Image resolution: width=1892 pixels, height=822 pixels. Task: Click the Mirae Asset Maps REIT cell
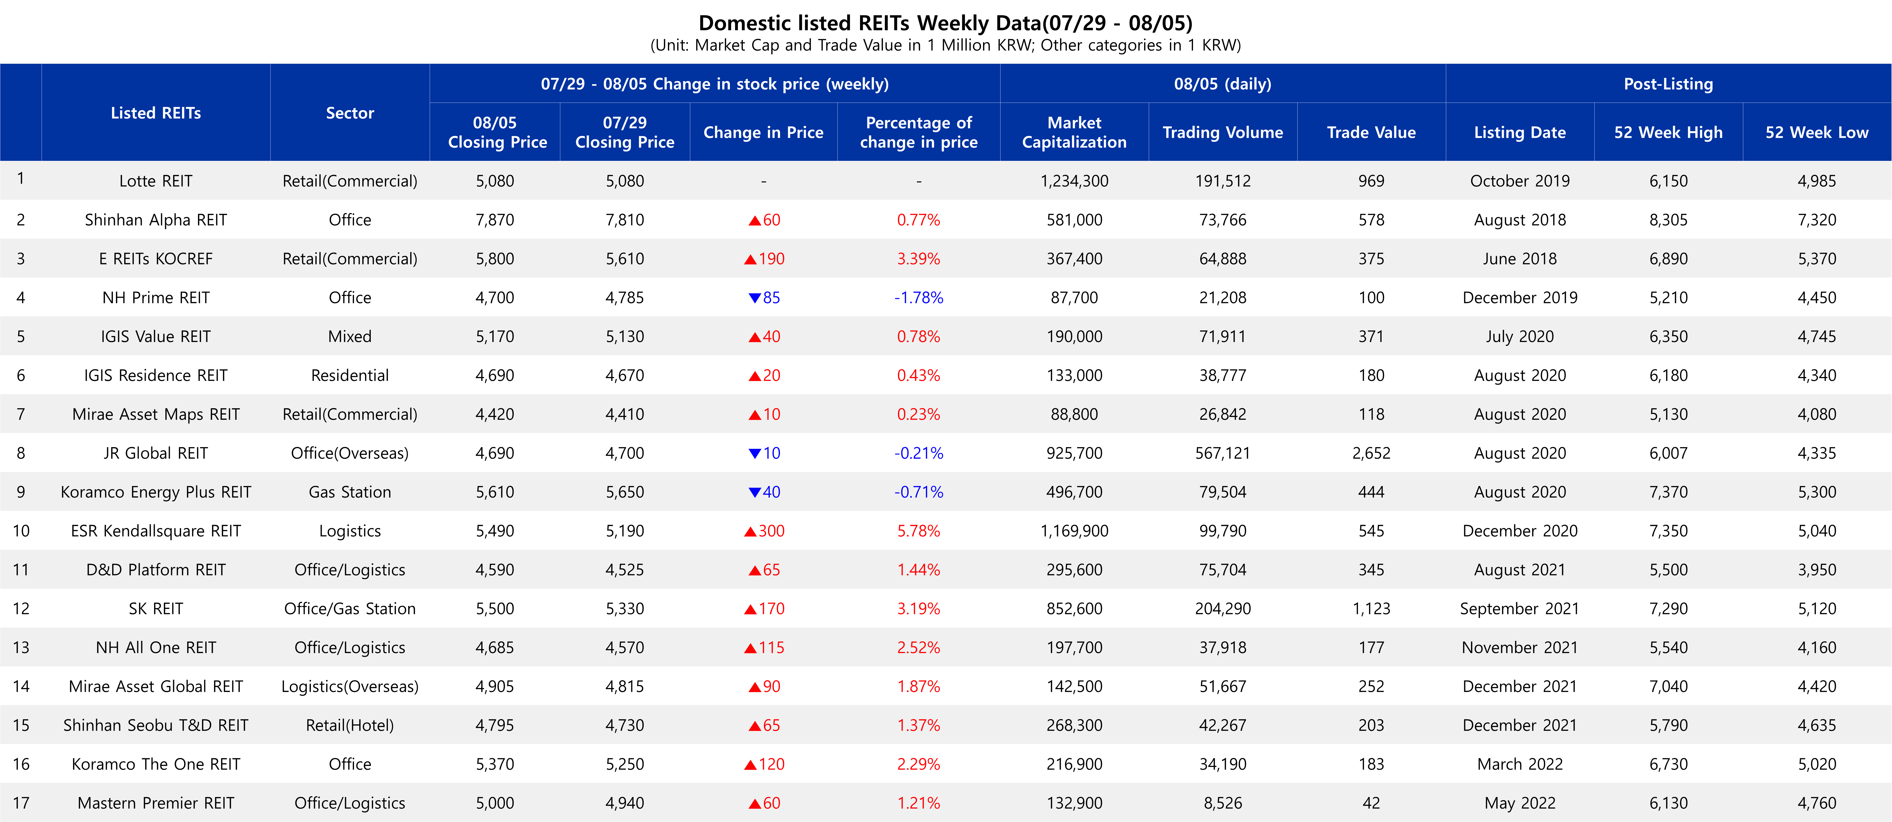pos(156,414)
